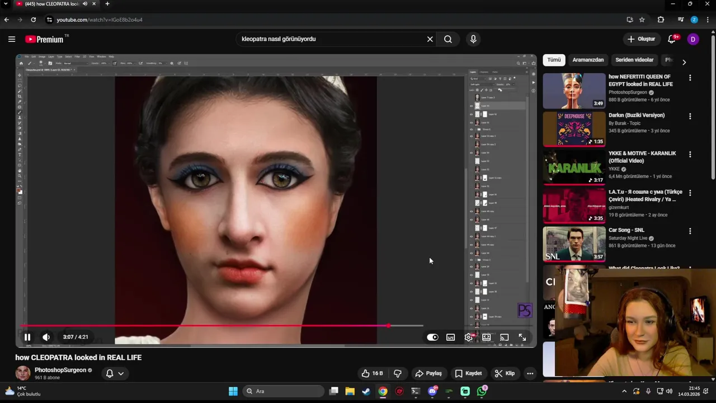Open more options for the Nefertiti video
The height and width of the screenshot is (403, 716).
[690, 78]
